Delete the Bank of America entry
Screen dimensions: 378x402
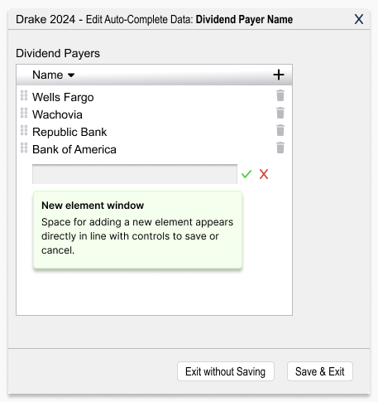pyautogui.click(x=280, y=148)
